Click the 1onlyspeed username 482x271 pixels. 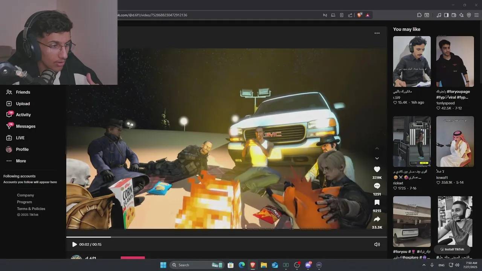(445, 103)
